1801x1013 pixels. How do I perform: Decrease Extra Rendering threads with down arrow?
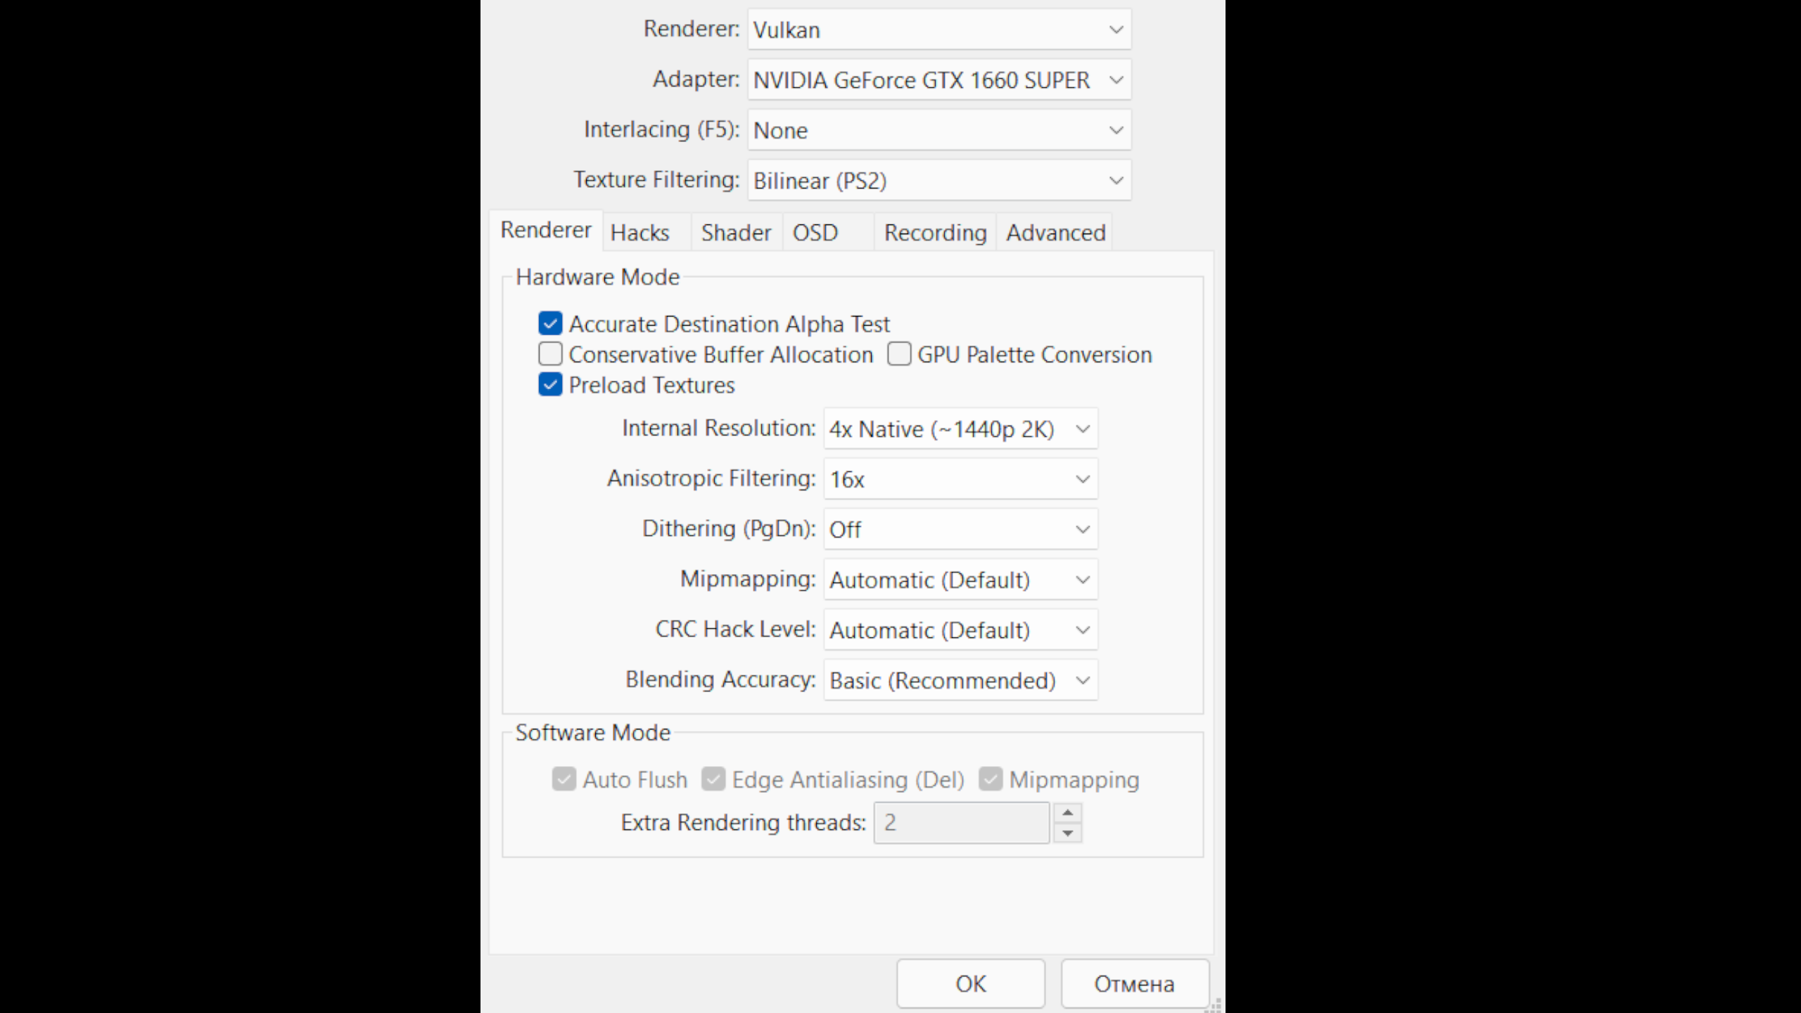click(1068, 833)
